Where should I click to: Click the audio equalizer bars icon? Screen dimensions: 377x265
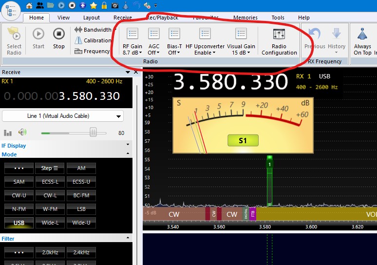click(8, 132)
